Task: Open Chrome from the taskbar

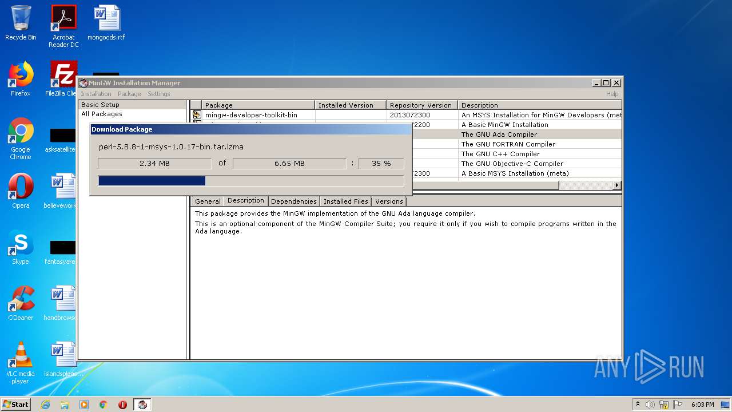Action: coord(104,405)
